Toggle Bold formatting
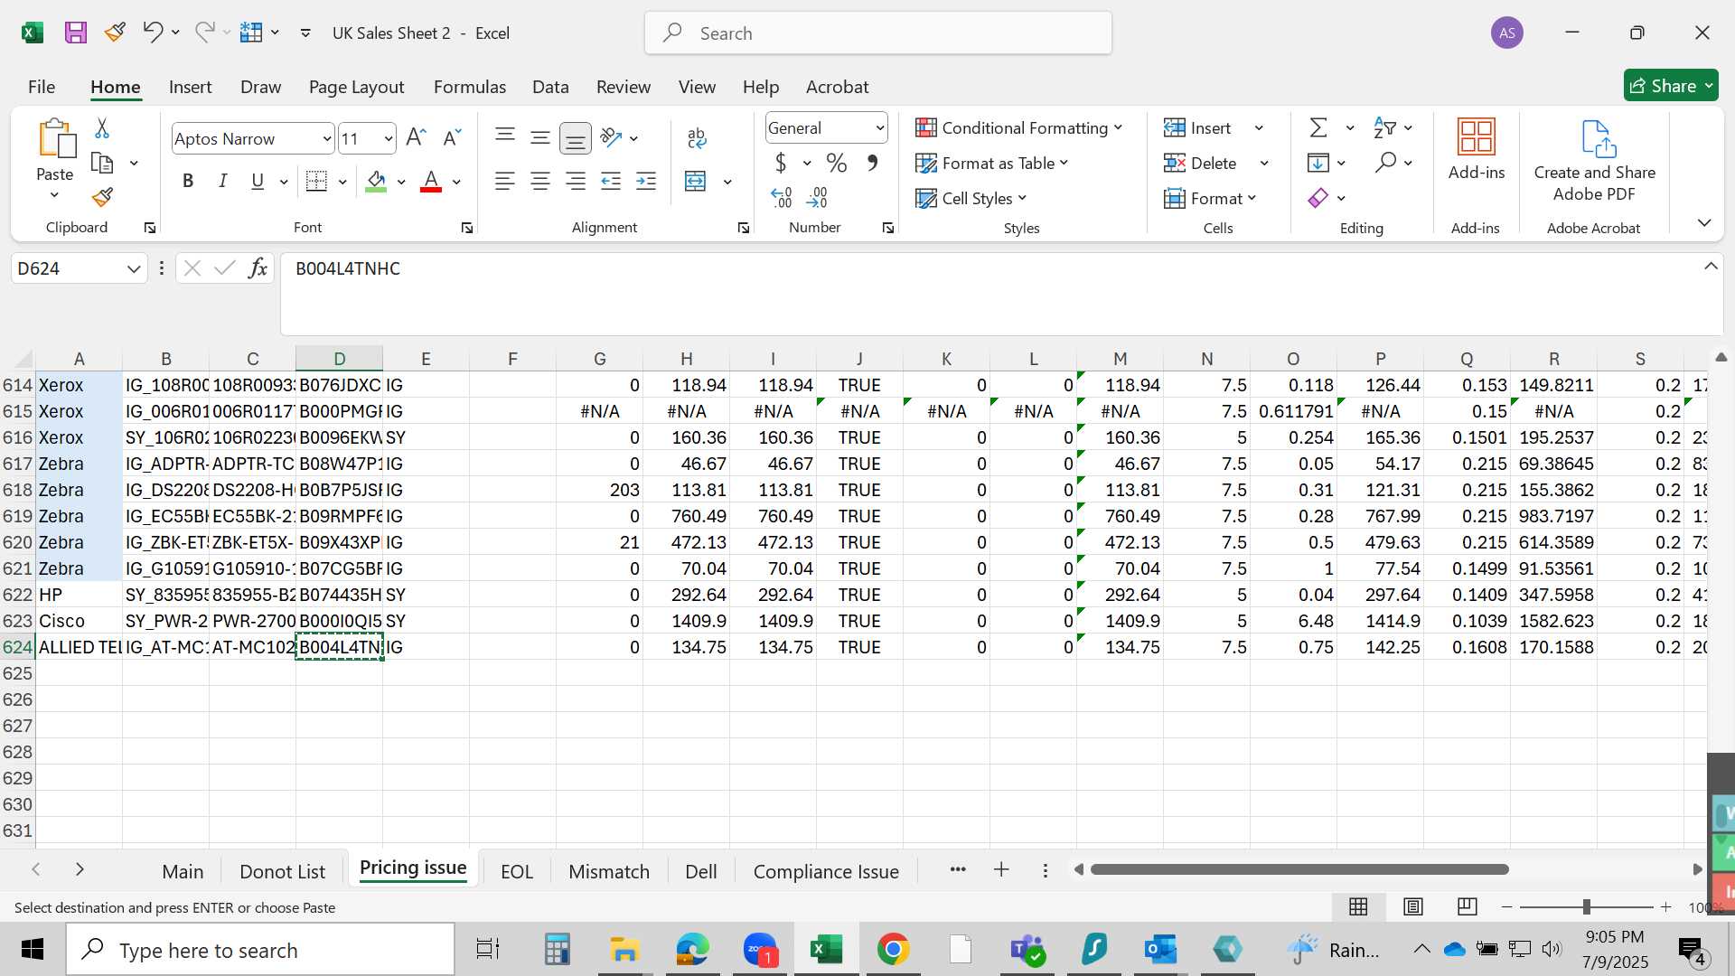The width and height of the screenshot is (1735, 976). click(x=188, y=182)
